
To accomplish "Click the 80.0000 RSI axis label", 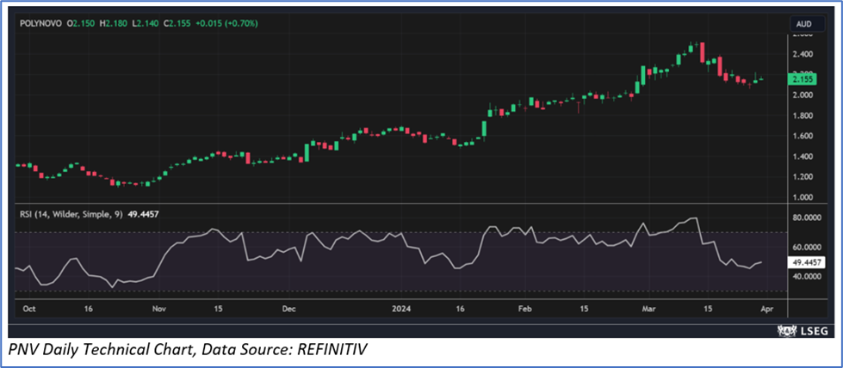I will pos(806,218).
